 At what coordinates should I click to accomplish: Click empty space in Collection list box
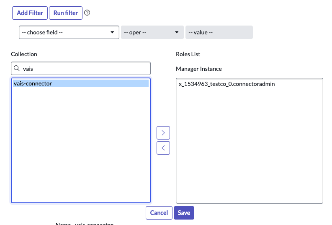80,147
